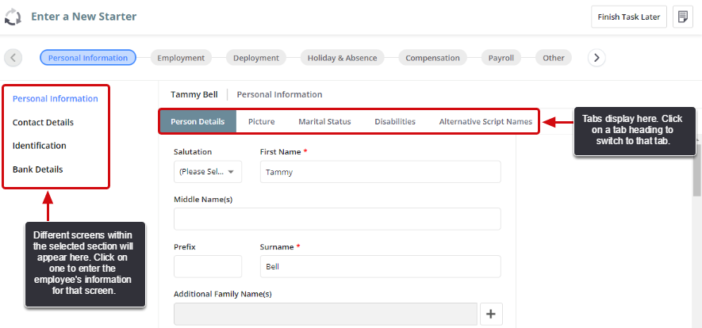Viewport: 702px width, 328px height.
Task: Click into the Middle Name(s) field
Action: coord(337,219)
